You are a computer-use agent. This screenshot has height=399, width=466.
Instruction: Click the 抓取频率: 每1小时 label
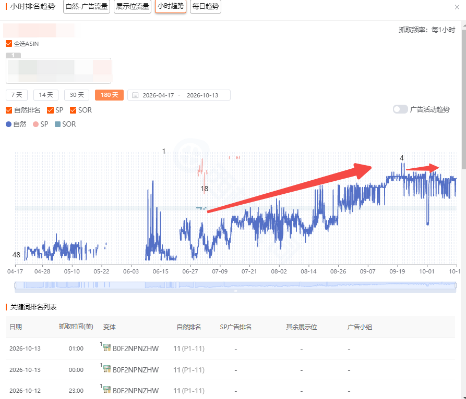[427, 30]
